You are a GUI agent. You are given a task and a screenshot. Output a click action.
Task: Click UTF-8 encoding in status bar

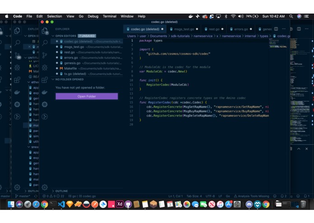210,196
